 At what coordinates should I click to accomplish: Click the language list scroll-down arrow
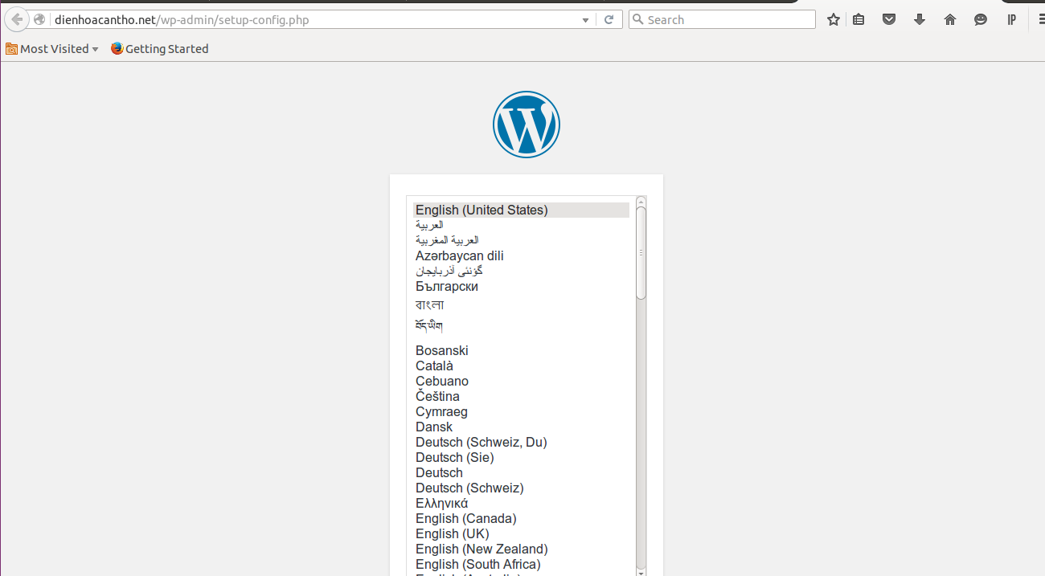[x=641, y=572]
